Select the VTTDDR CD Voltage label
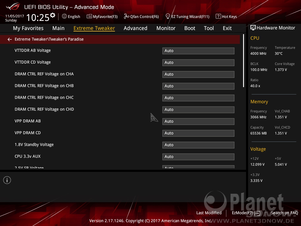 coord(33,62)
